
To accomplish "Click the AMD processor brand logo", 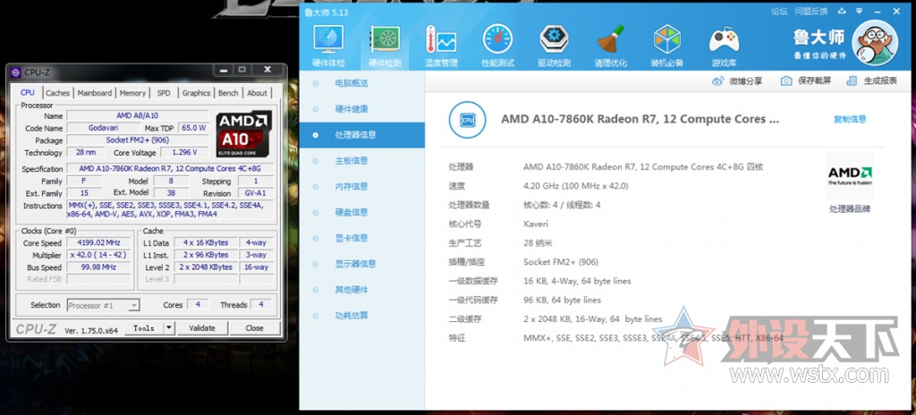I will tap(850, 176).
